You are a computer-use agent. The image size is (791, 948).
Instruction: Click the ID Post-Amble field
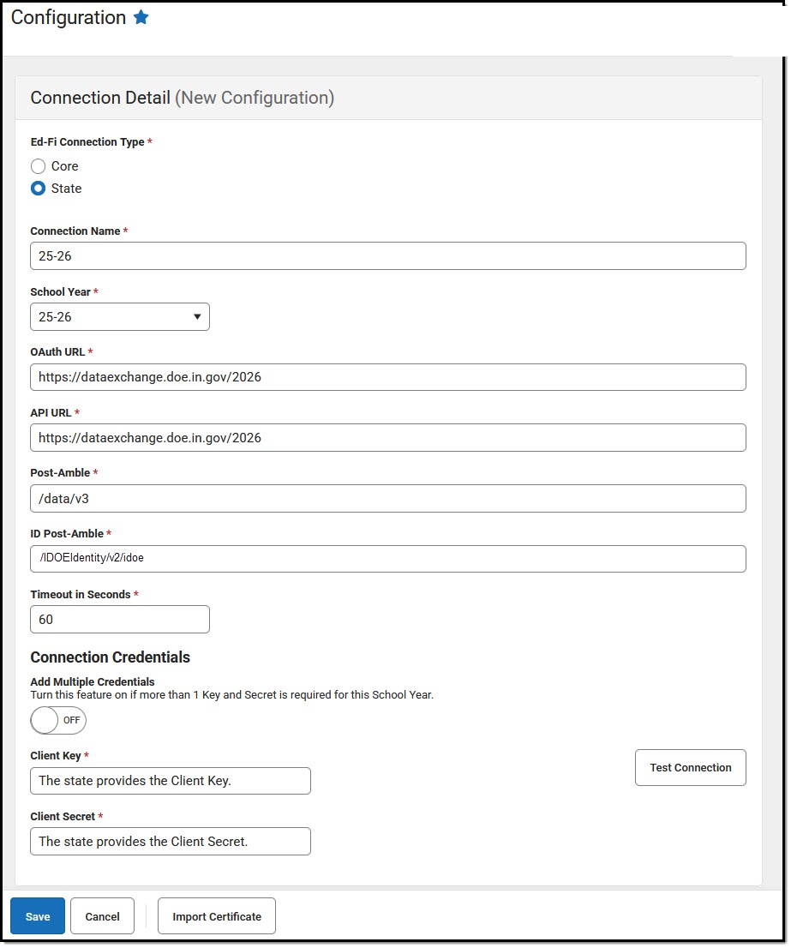(387, 559)
